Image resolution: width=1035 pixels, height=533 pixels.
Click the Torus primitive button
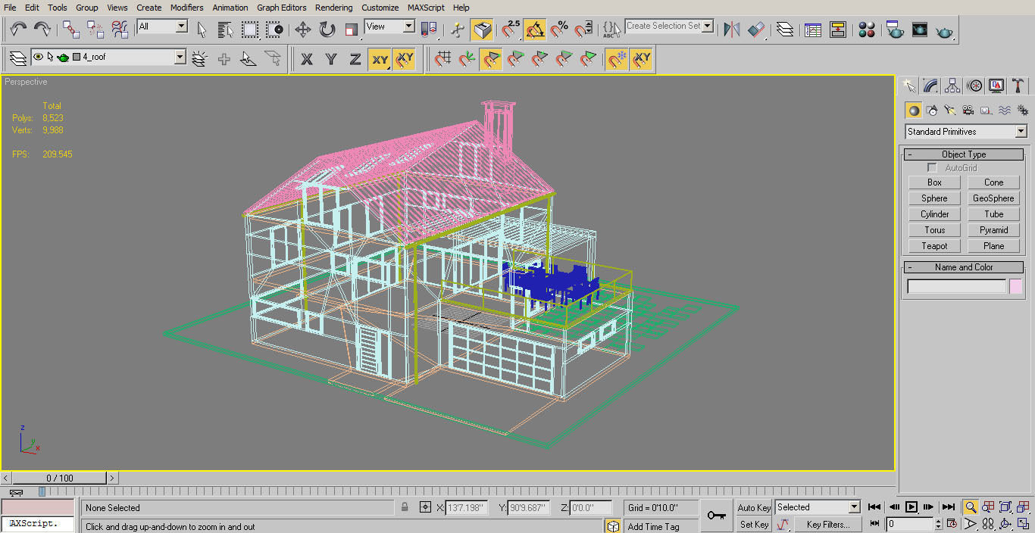pyautogui.click(x=934, y=230)
